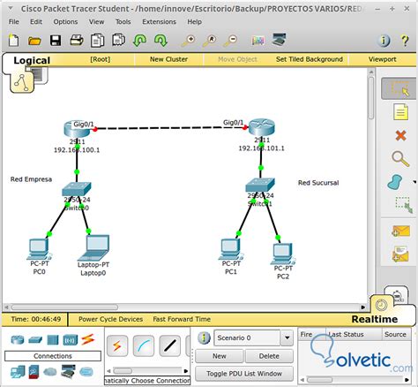Select the Delete tool red X
Viewport: 418px width, 387px height.
pyautogui.click(x=400, y=135)
